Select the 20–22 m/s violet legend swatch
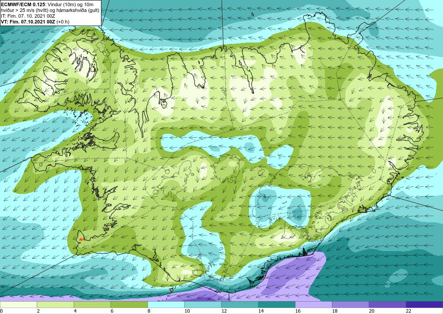The width and height of the screenshot is (443, 314). point(388,305)
